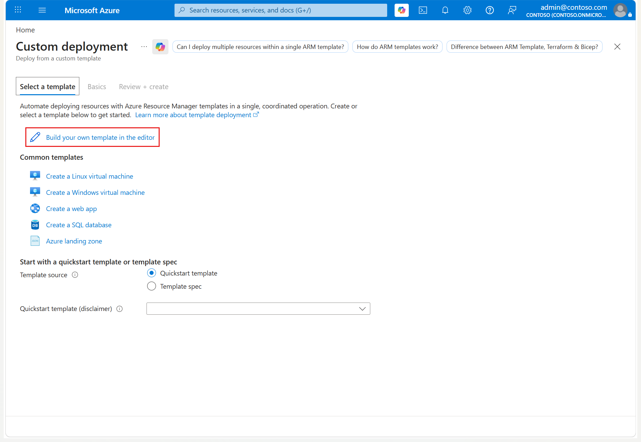Click the Linux virtual machine icon

click(35, 176)
